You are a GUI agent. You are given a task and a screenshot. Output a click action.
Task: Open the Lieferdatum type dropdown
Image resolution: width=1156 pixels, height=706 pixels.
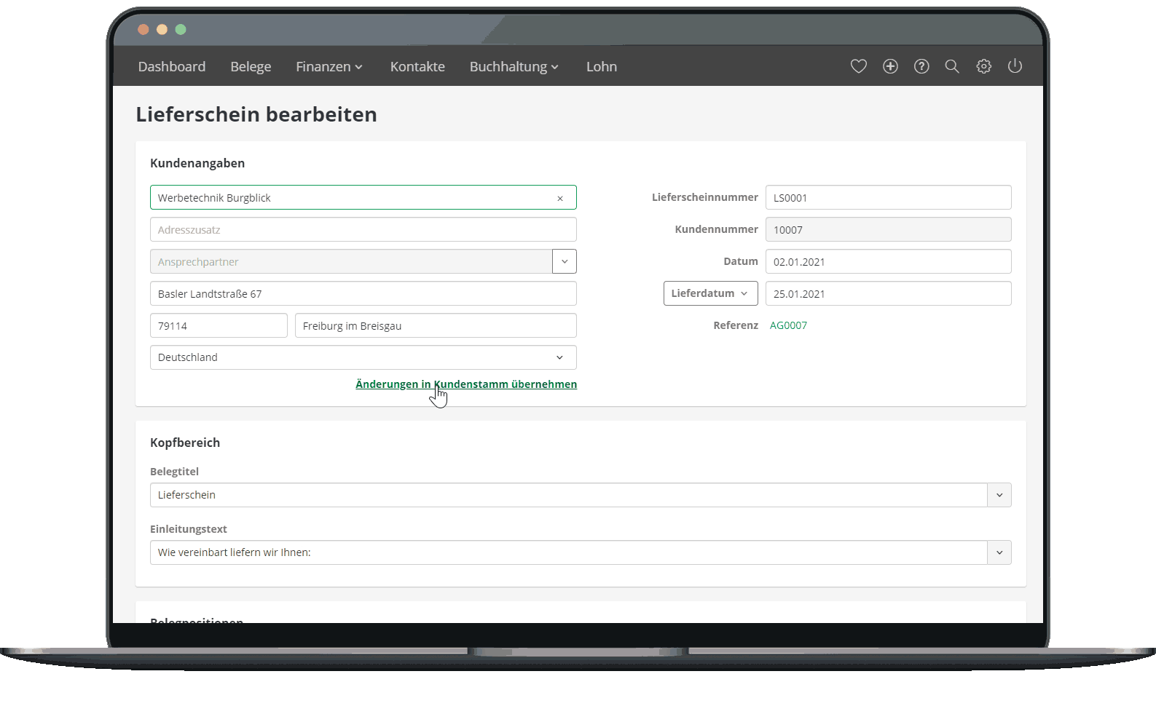pyautogui.click(x=710, y=293)
